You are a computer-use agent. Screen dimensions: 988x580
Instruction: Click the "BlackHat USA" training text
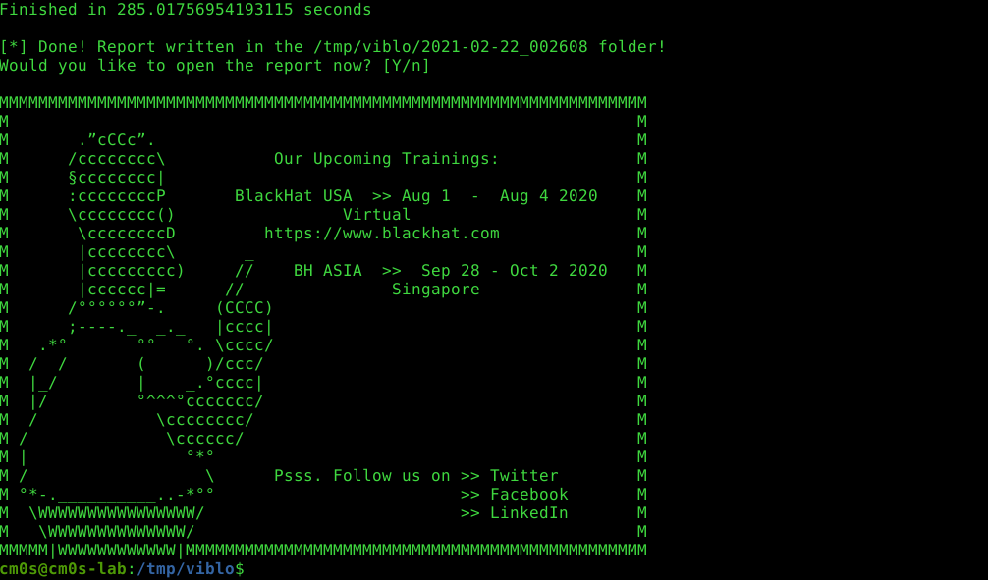click(294, 196)
